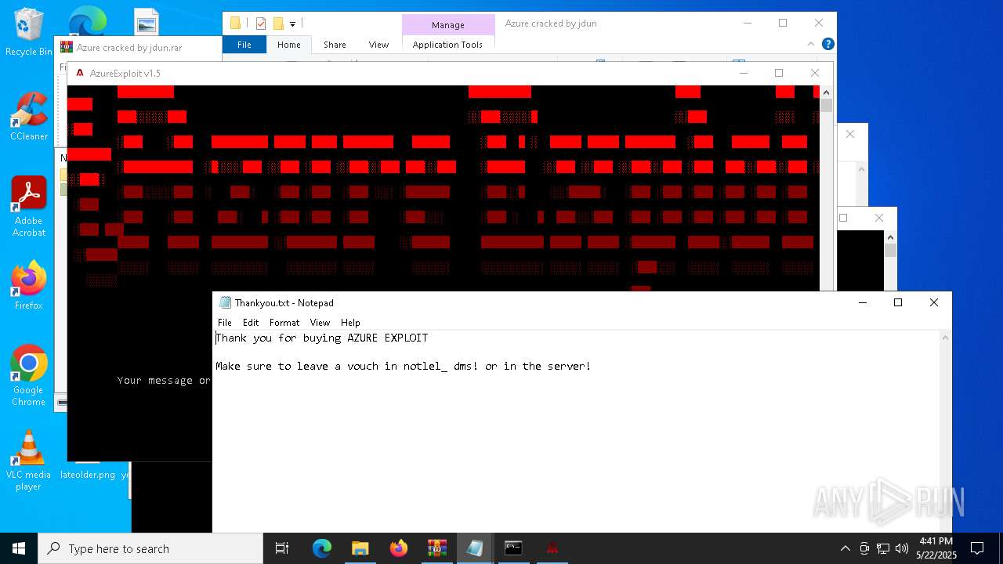This screenshot has height=564, width=1003.
Task: Launch Firefox from the desktop shortcut
Action: tap(29, 285)
